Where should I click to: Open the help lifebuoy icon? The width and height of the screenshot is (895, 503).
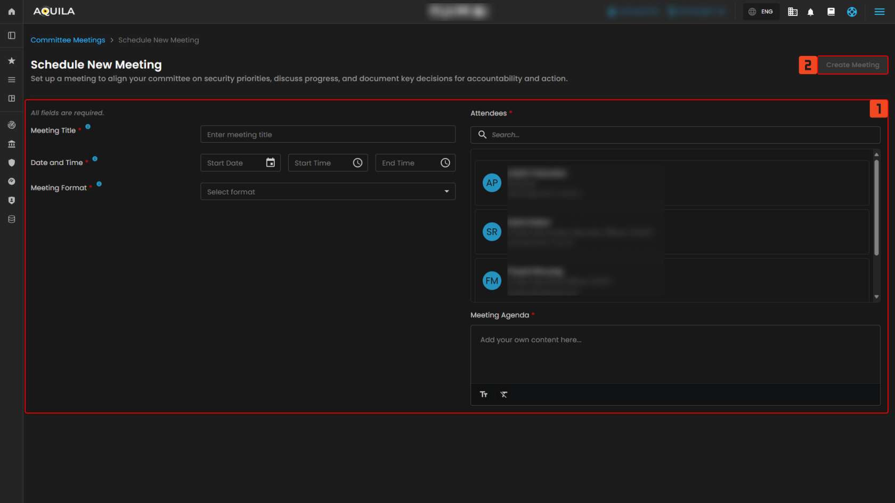point(852,12)
